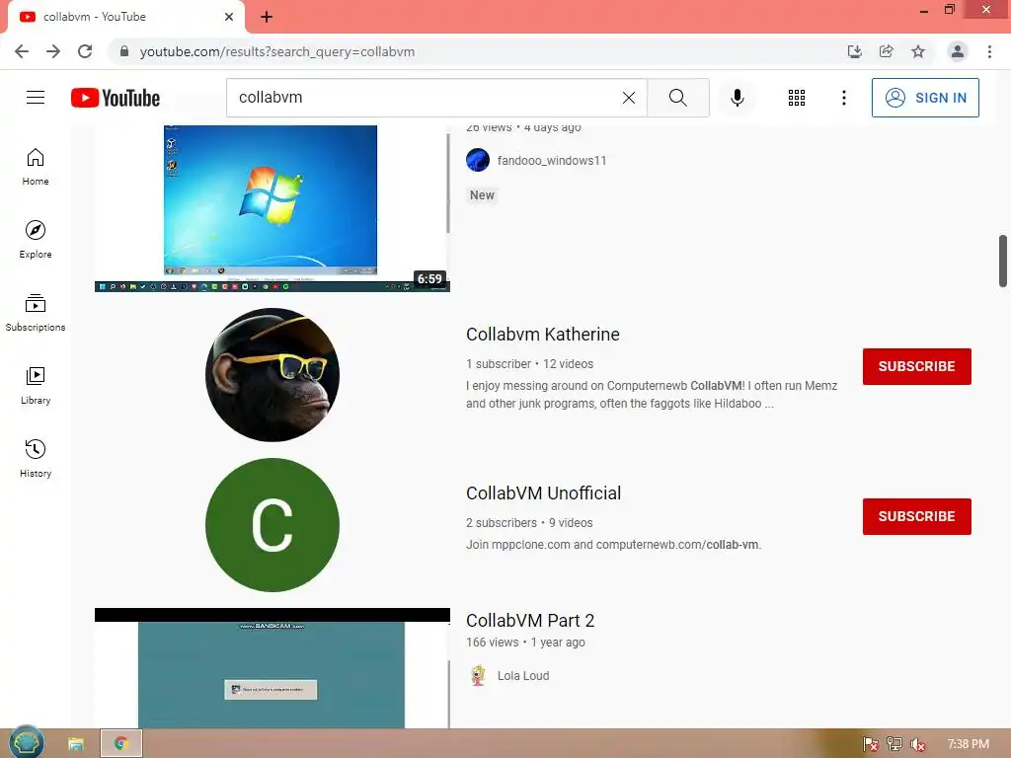Click the browser forward arrow
1011x758 pixels.
53,51
